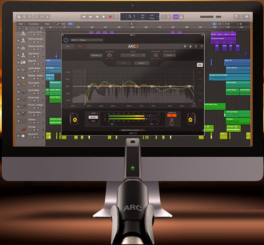Click the left speaker monitor icon
Image resolution: width=264 pixels, height=245 pixels.
pos(76,119)
